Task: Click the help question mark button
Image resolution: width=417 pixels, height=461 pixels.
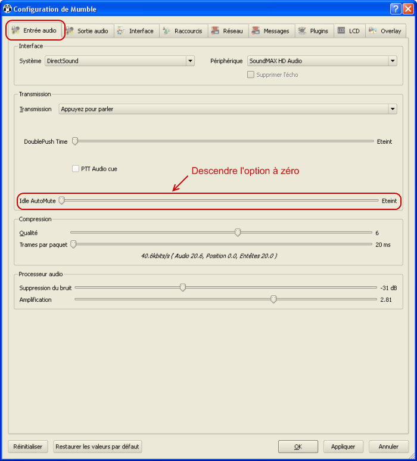Action: point(396,9)
